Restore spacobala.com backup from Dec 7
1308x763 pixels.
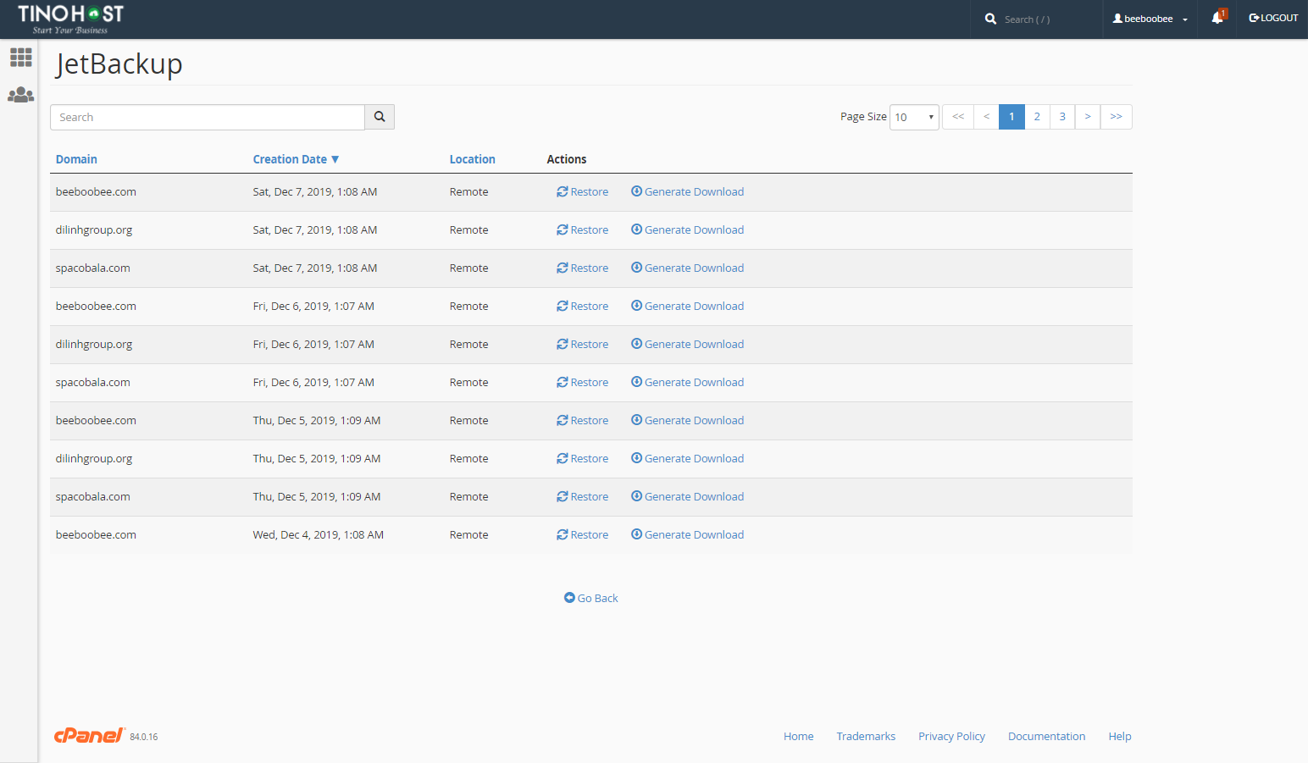pyautogui.click(x=583, y=268)
